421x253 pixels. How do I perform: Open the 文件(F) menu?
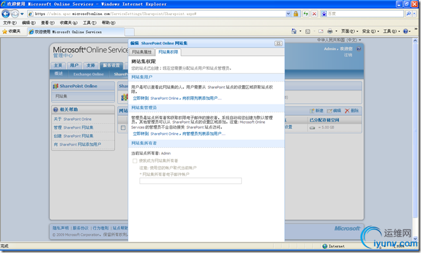point(9,23)
